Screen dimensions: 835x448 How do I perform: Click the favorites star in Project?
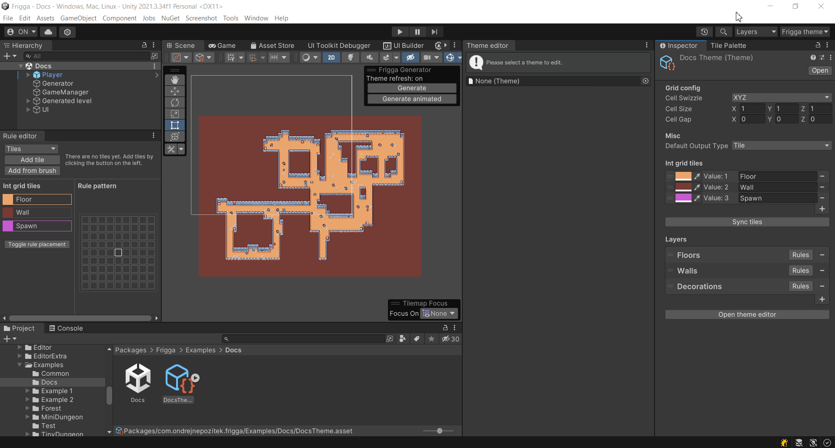point(431,339)
